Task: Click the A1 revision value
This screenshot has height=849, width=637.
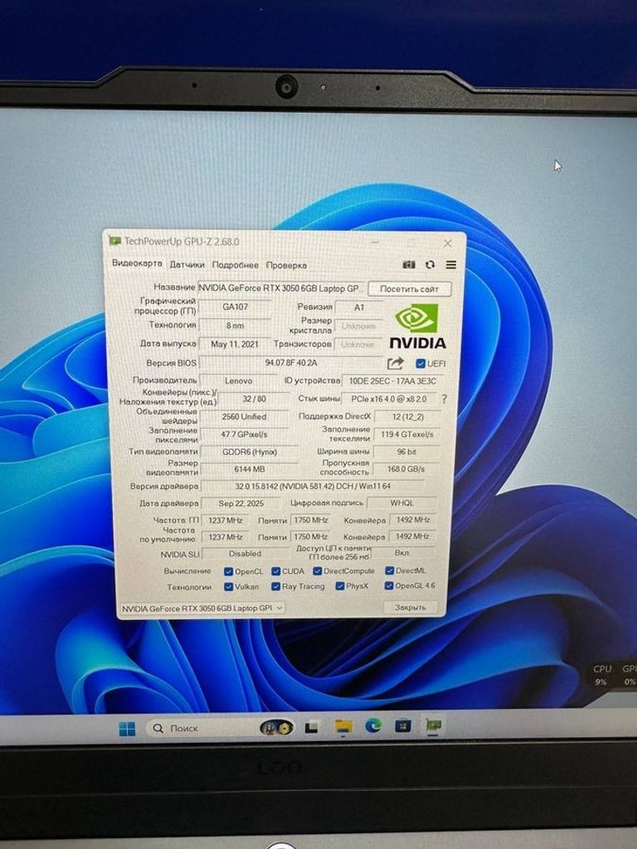Action: coord(359,307)
